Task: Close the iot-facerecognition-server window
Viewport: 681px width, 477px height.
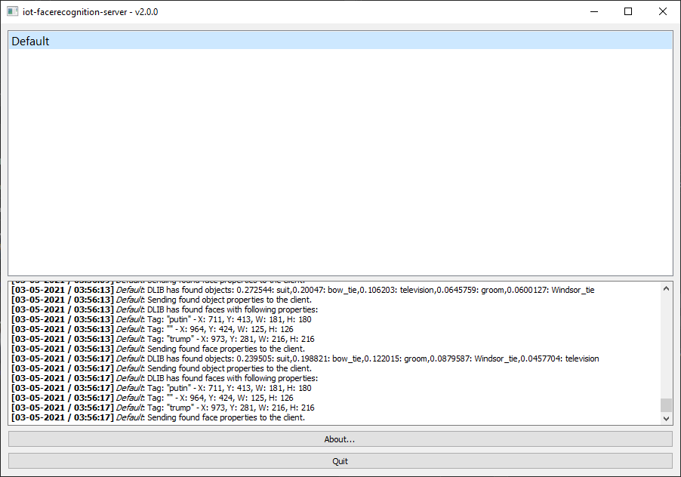Action: (x=663, y=12)
